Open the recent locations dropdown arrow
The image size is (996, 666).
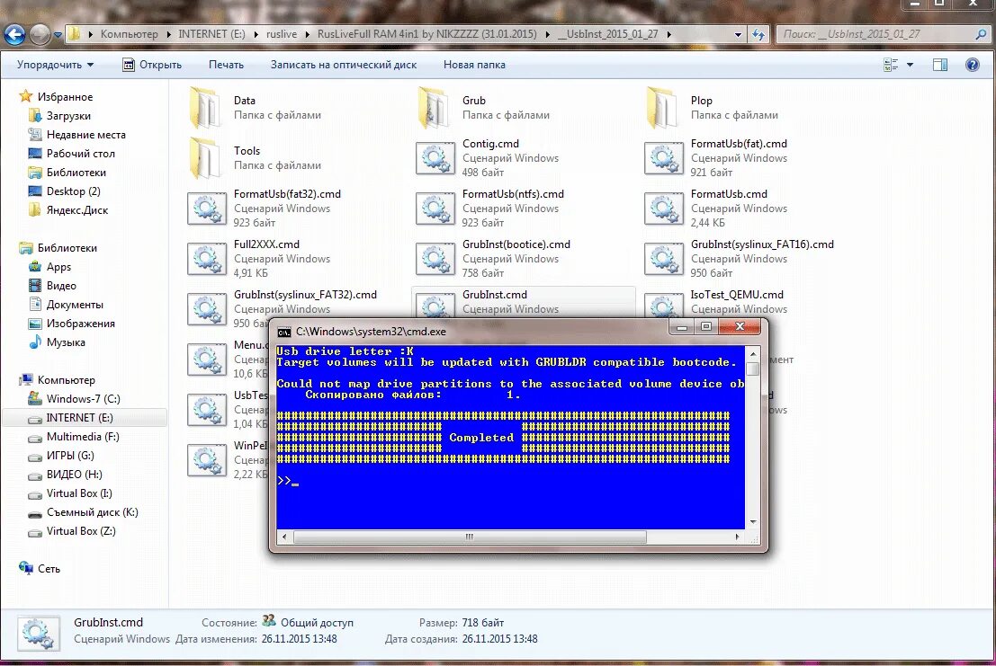tap(58, 35)
